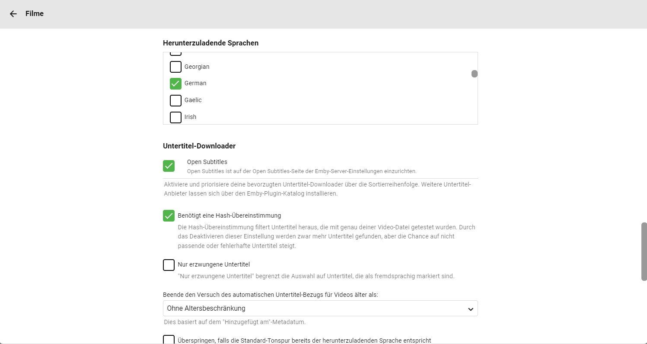This screenshot has height=344, width=647.
Task: Click the Irish language label
Action: 190,117
